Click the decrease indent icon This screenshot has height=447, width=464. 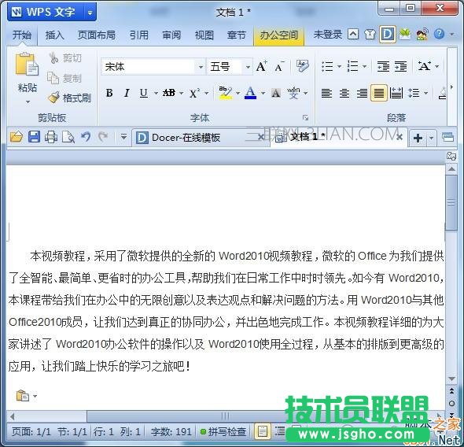[x=383, y=66]
